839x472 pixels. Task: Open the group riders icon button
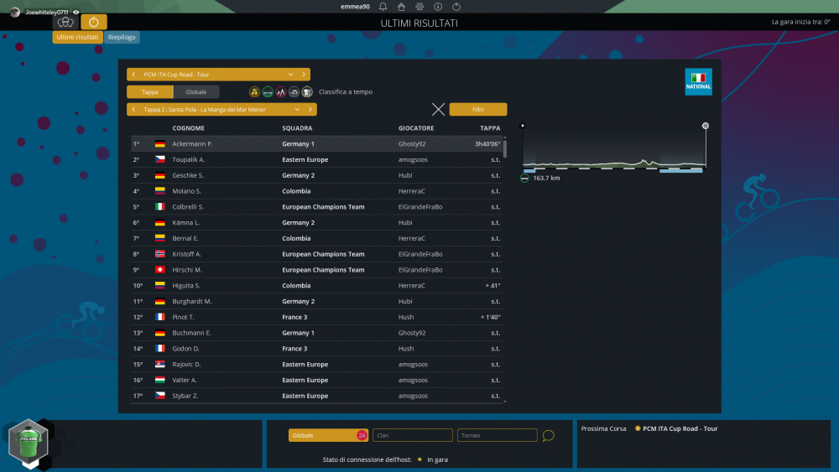click(x=65, y=22)
